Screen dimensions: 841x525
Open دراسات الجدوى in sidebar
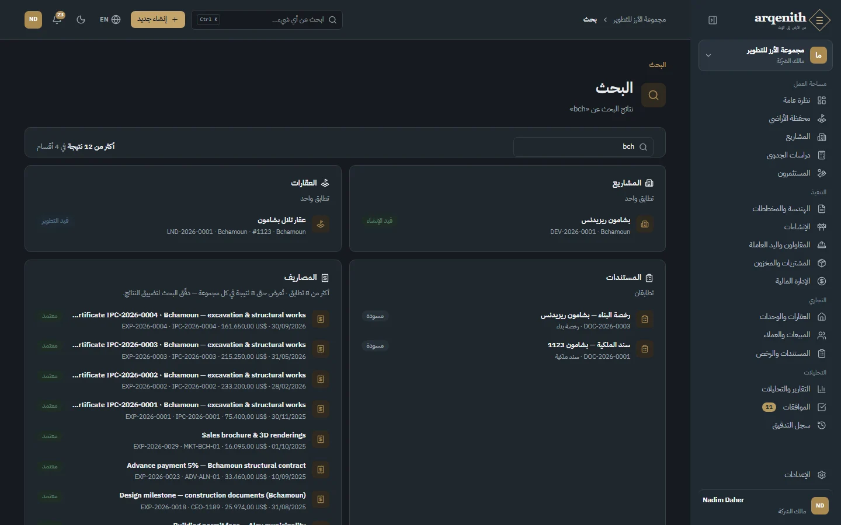[x=765, y=155]
